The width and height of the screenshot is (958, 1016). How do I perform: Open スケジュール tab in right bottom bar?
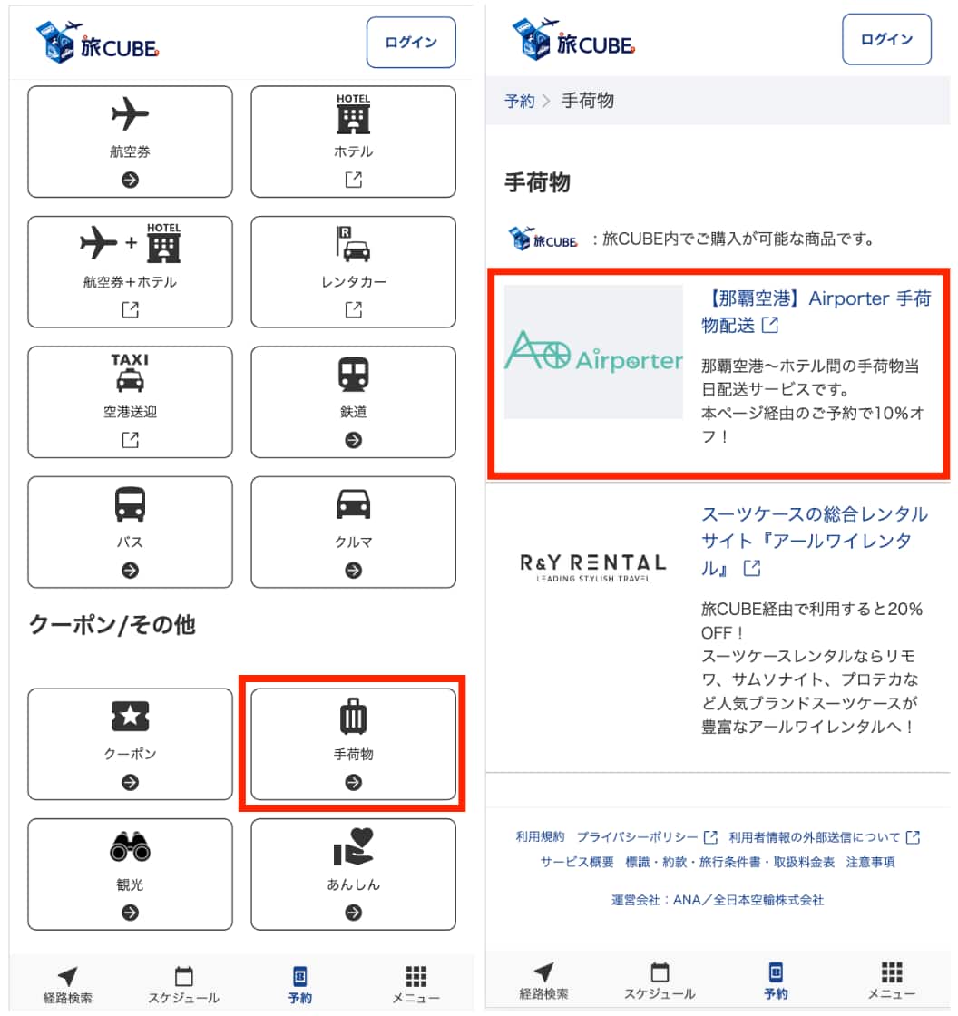point(660,981)
